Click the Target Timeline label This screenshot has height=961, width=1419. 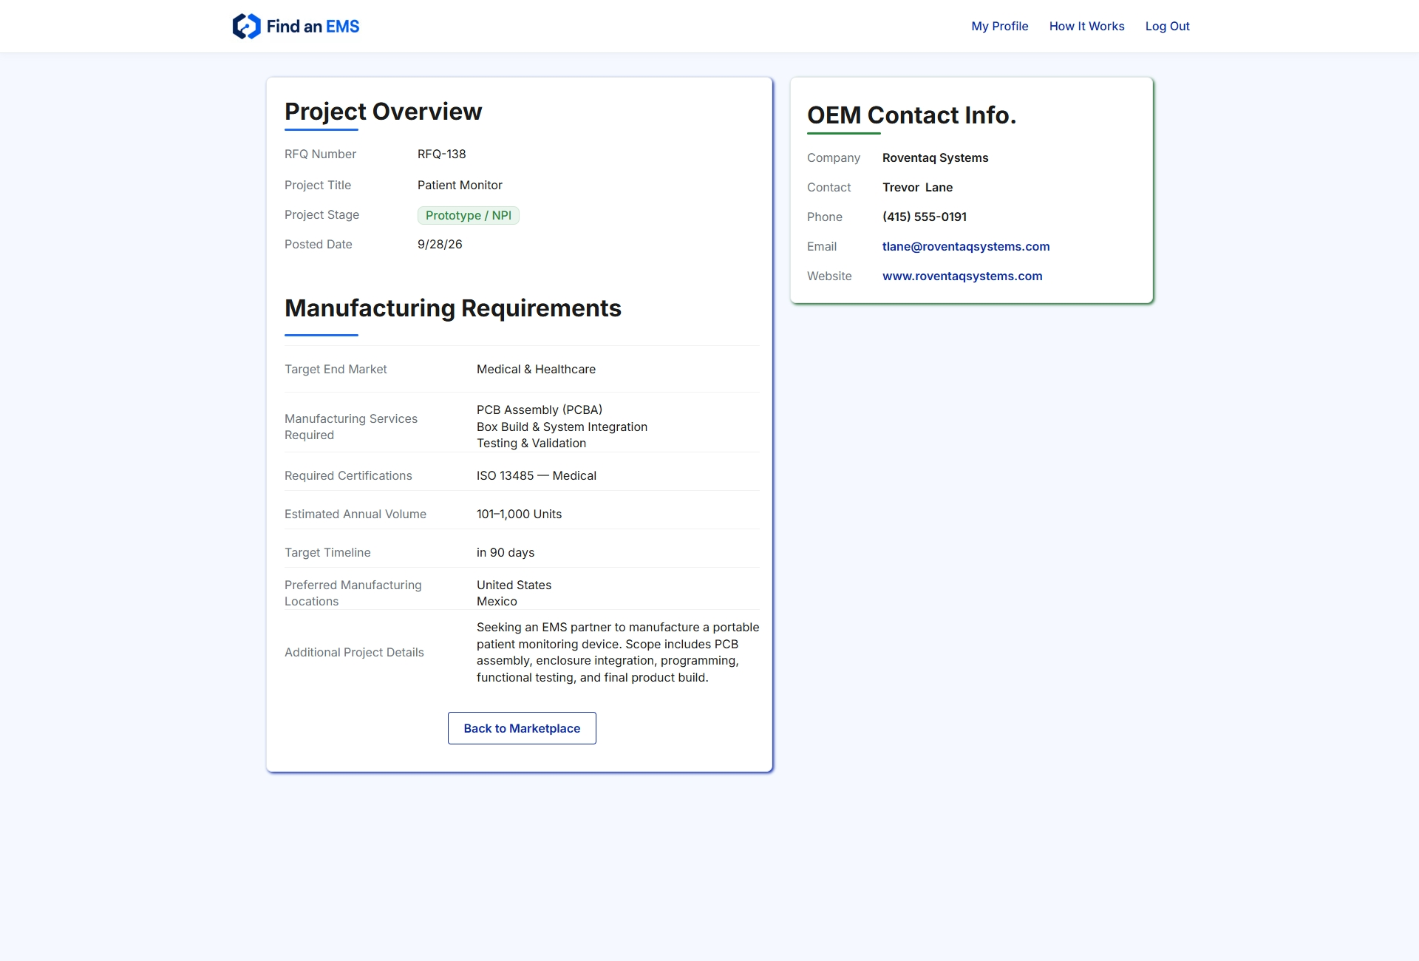327,552
